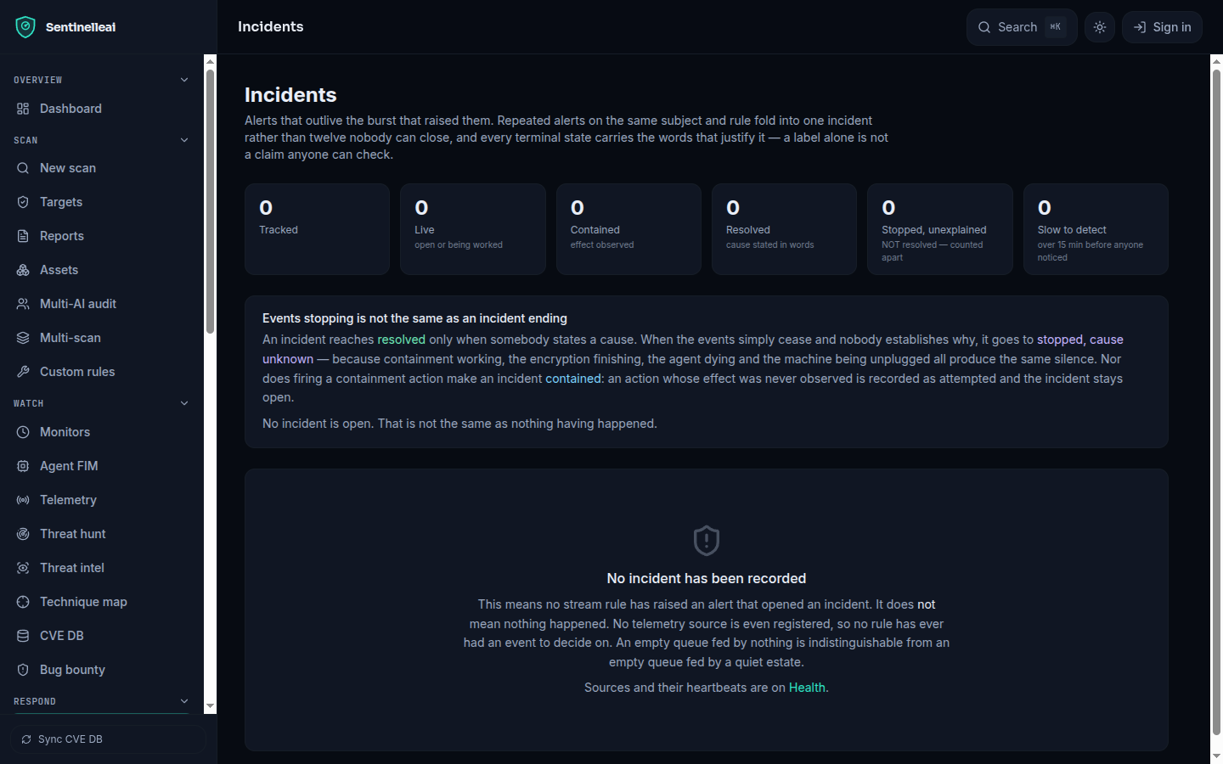
Task: Click the Threat intel scan-eye icon
Action: click(23, 568)
